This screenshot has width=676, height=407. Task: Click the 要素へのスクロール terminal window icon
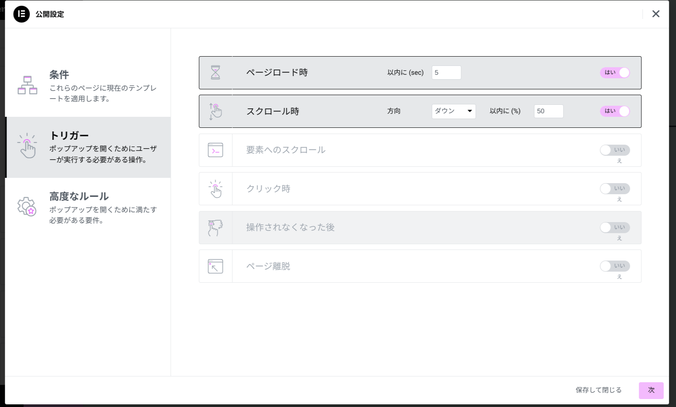pos(216,150)
